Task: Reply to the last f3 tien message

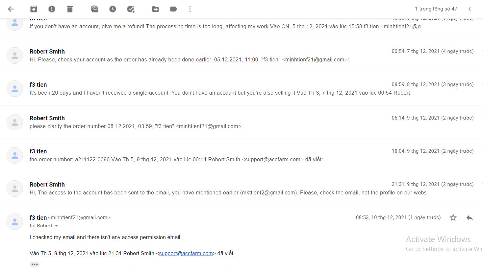Action: coord(470,217)
